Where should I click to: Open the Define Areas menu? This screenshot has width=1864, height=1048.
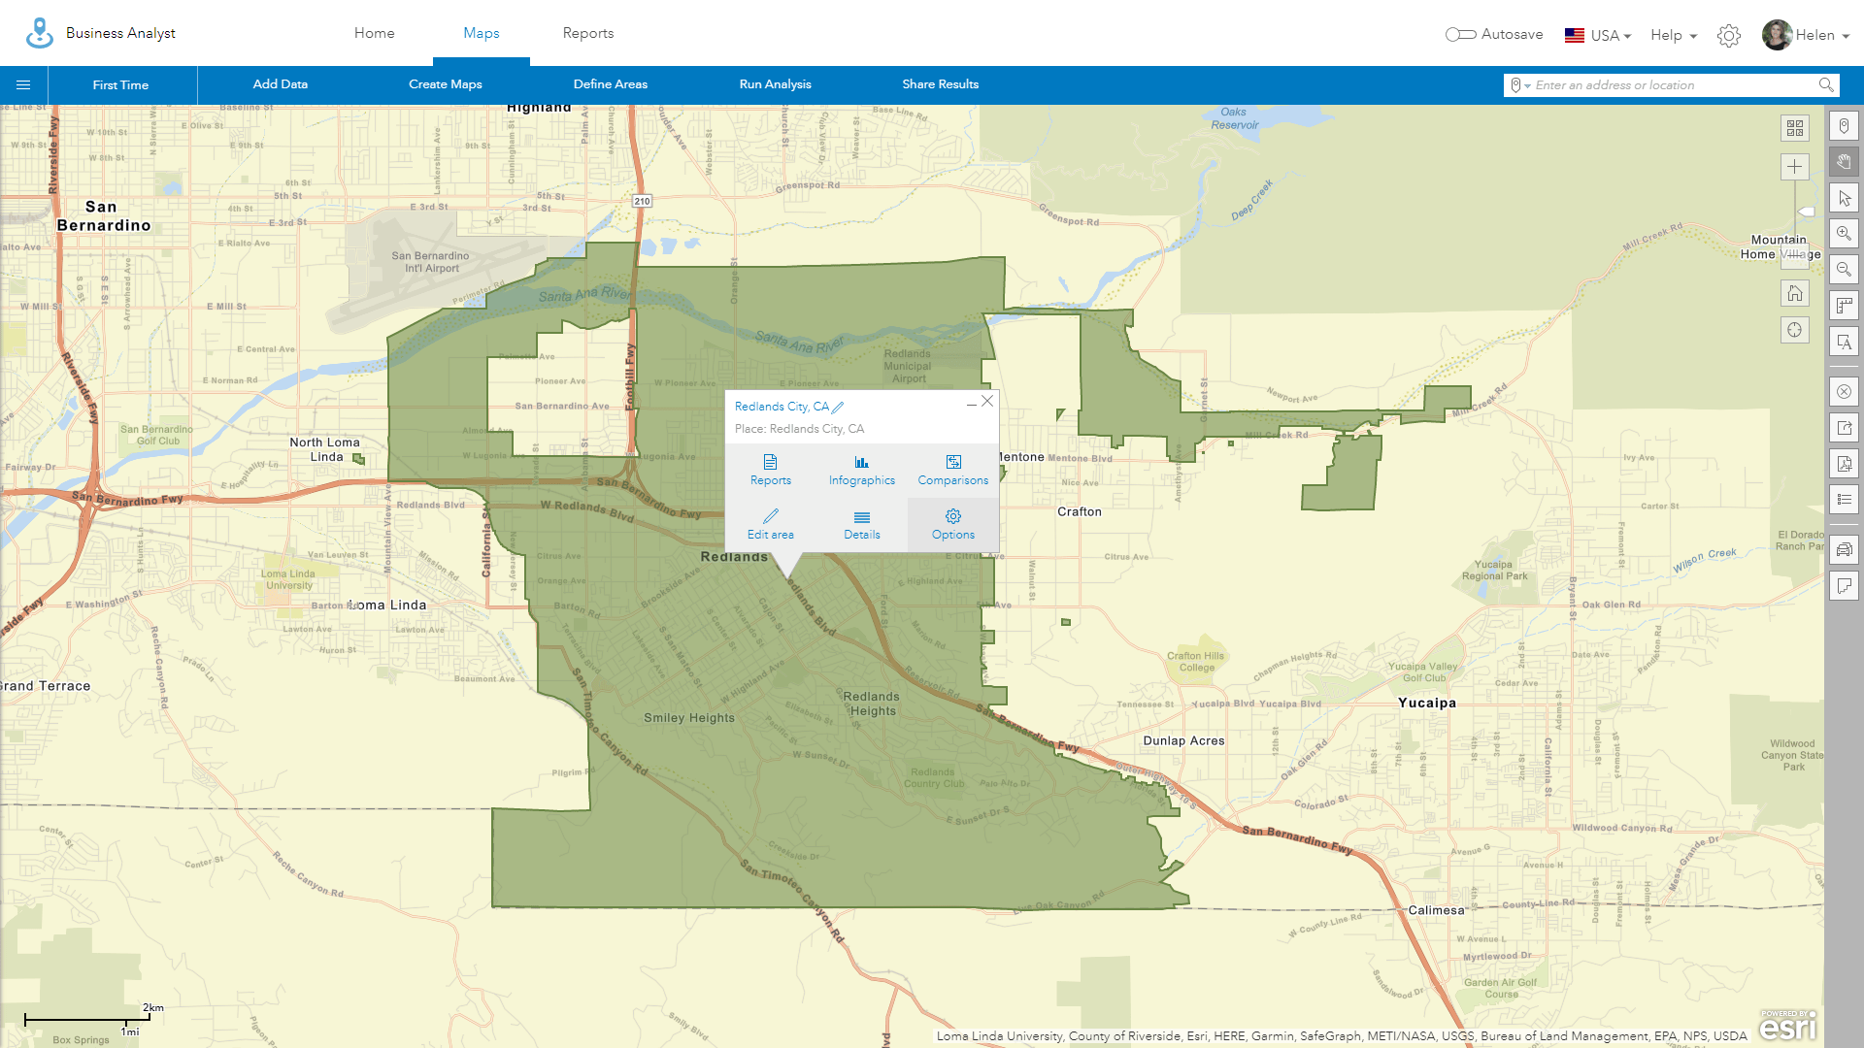[x=610, y=84]
